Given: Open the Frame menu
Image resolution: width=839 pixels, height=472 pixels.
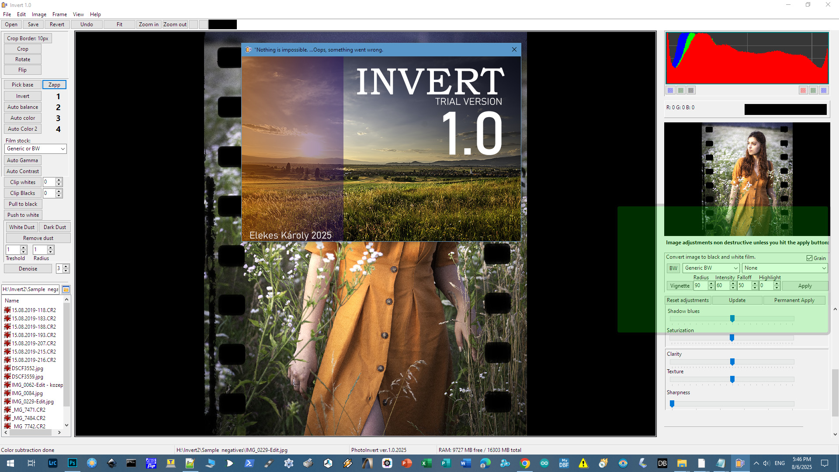Looking at the screenshot, I should pyautogui.click(x=59, y=14).
